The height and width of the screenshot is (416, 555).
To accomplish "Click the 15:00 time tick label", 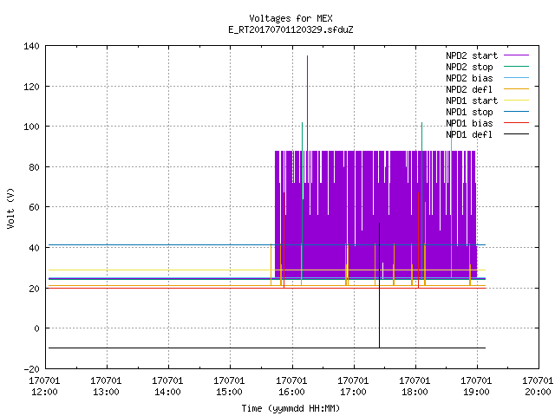I will (229, 392).
